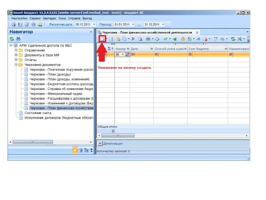Screen dimensions: 266x200
Task: Collapse the АРМ Удаленного доступа root node
Action: 11,45
